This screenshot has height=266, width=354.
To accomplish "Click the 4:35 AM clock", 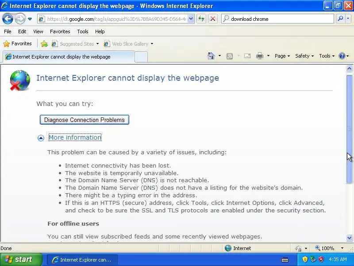I will [x=338, y=259].
